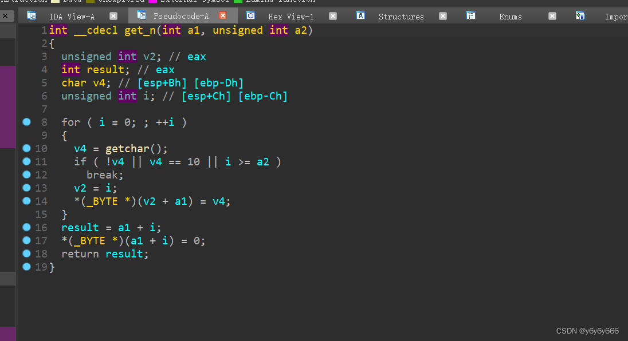Click the breakpoint dot on line 16

point(26,227)
